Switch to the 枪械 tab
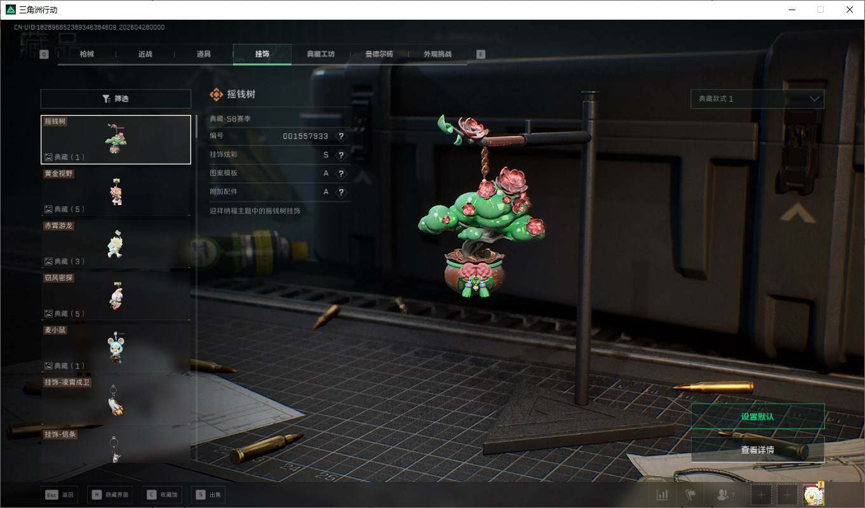Screen dimensions: 865x508 tap(86, 54)
